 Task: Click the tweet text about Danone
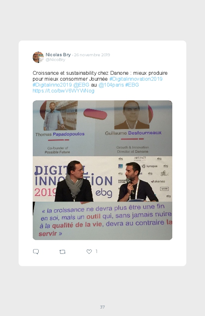tap(100, 76)
